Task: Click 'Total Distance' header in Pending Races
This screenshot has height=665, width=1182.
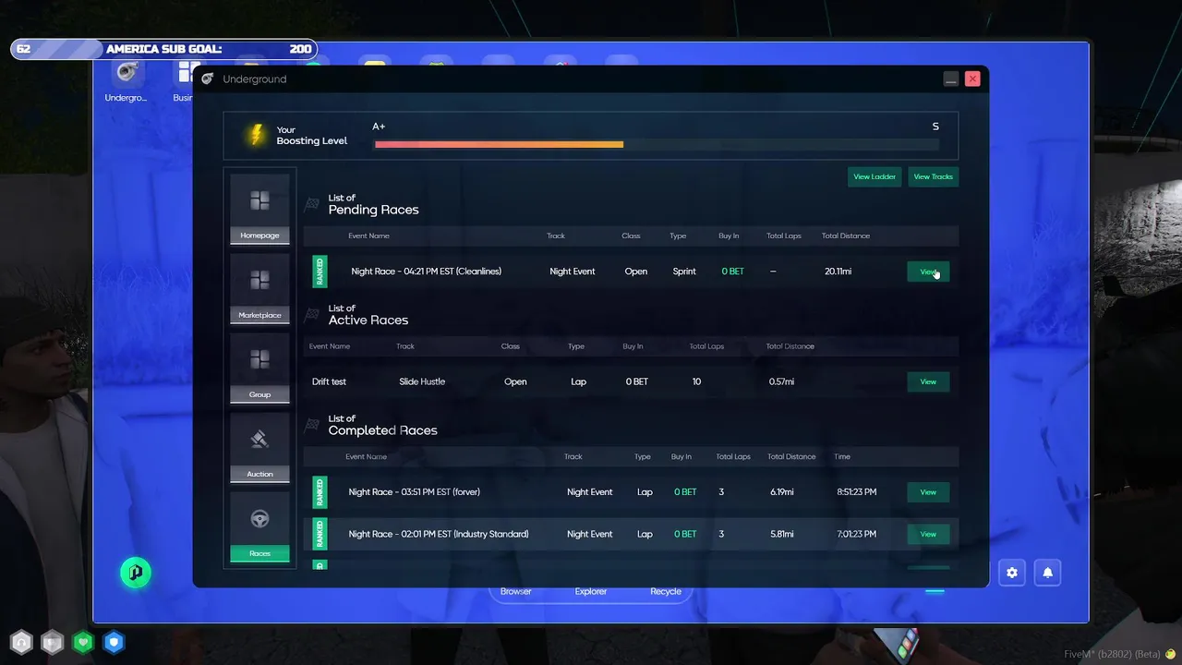Action: [x=846, y=236]
